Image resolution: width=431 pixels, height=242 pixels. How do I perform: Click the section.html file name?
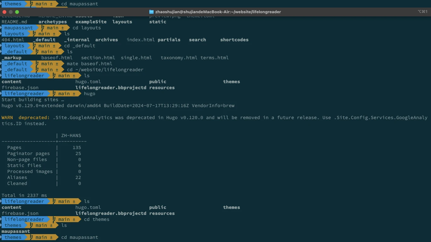pos(98,58)
